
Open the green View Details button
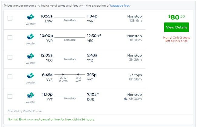point(176,27)
